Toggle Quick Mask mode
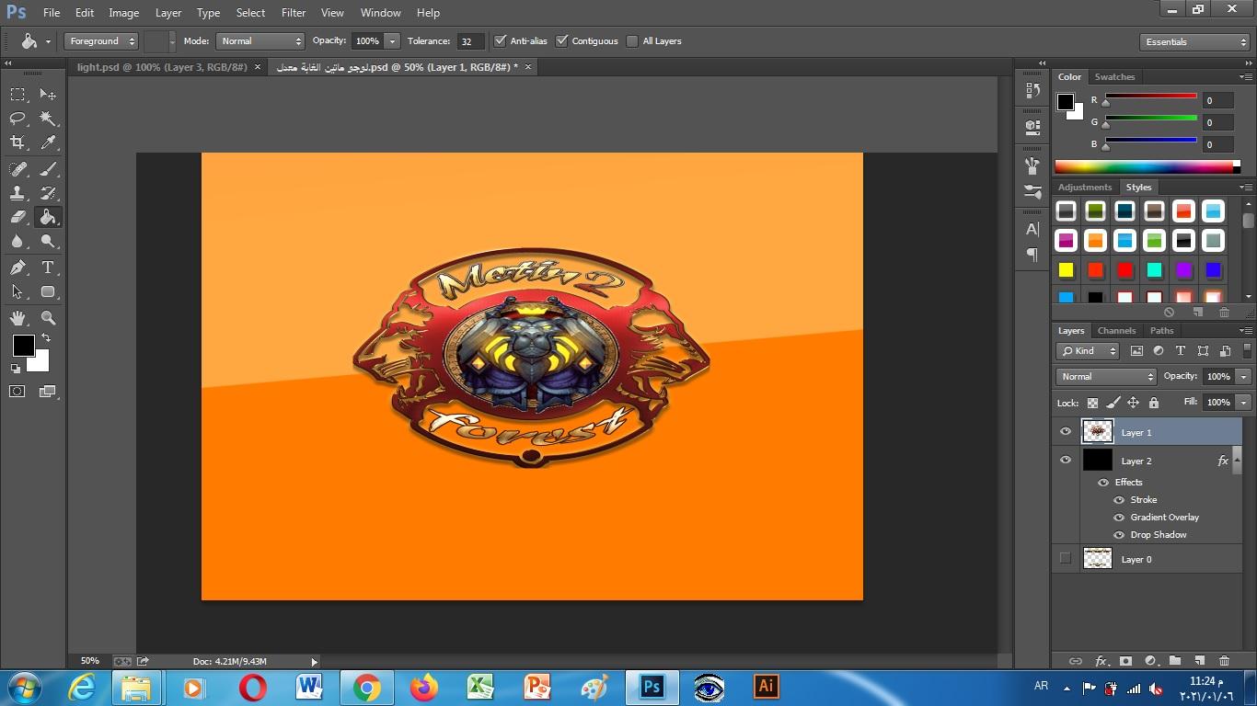This screenshot has height=706, width=1257. pos(17,392)
